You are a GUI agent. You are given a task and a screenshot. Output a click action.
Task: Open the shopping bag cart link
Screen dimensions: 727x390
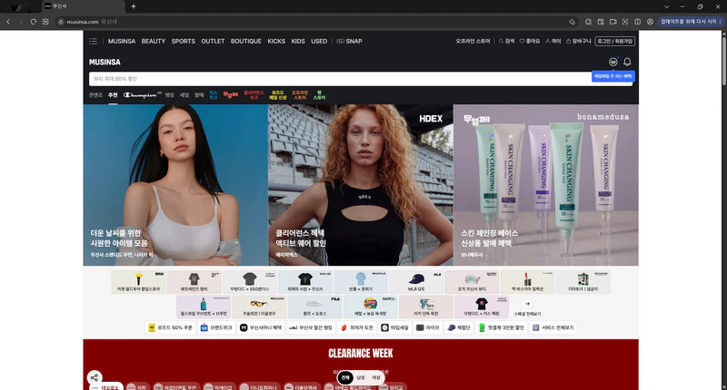(x=578, y=41)
